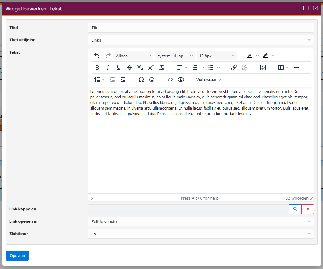Click the insert image icon
Screen dimensions: 323x269
pyautogui.click(x=263, y=68)
